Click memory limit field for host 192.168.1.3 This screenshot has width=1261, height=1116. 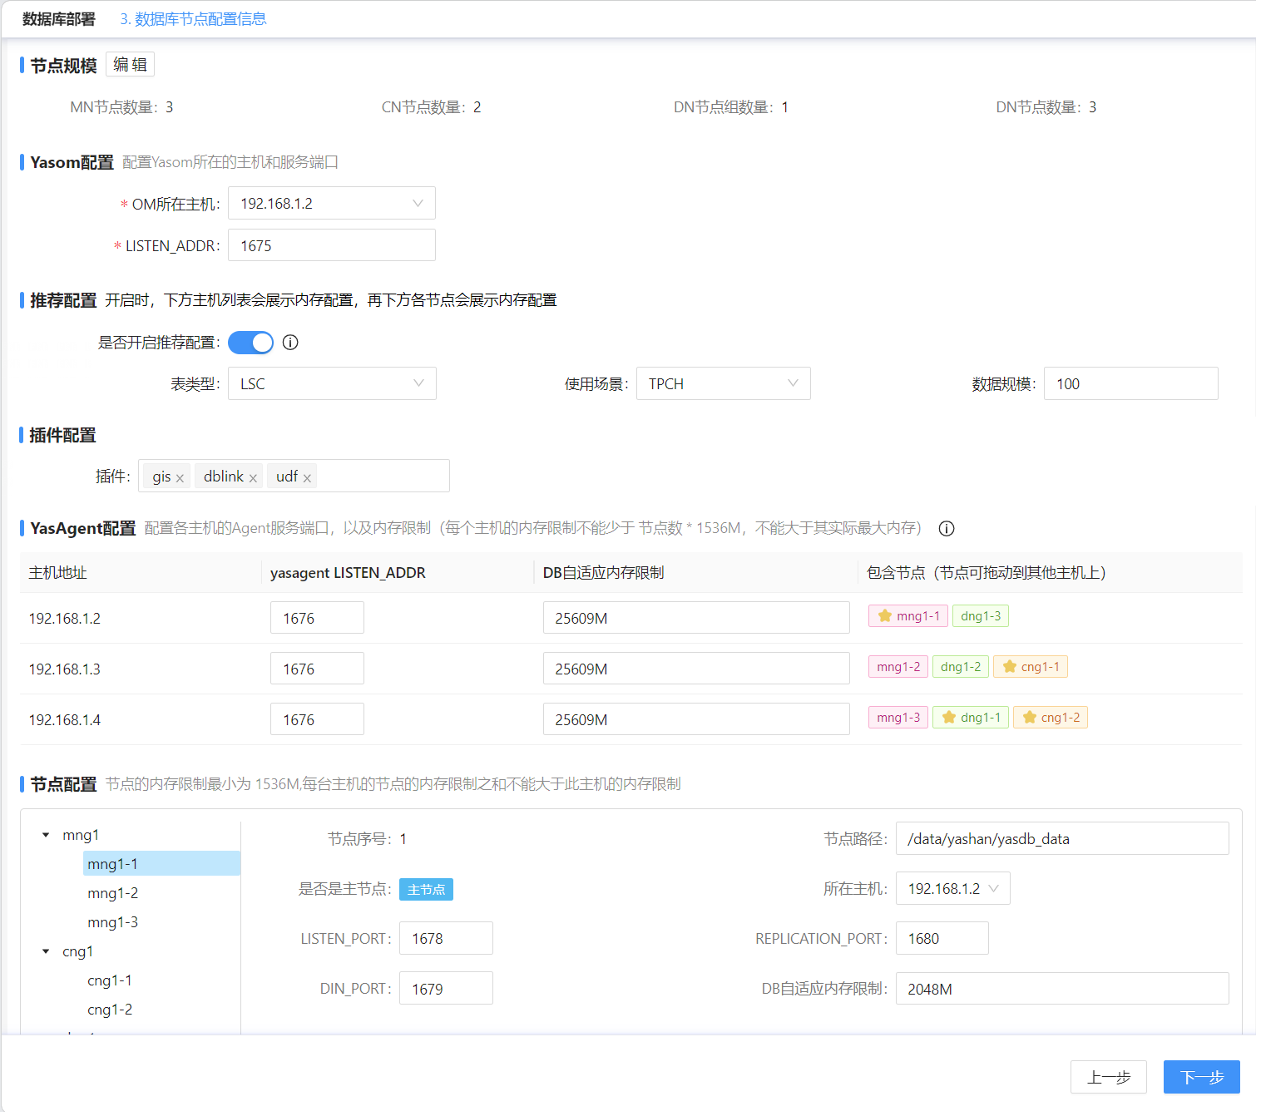(x=696, y=669)
